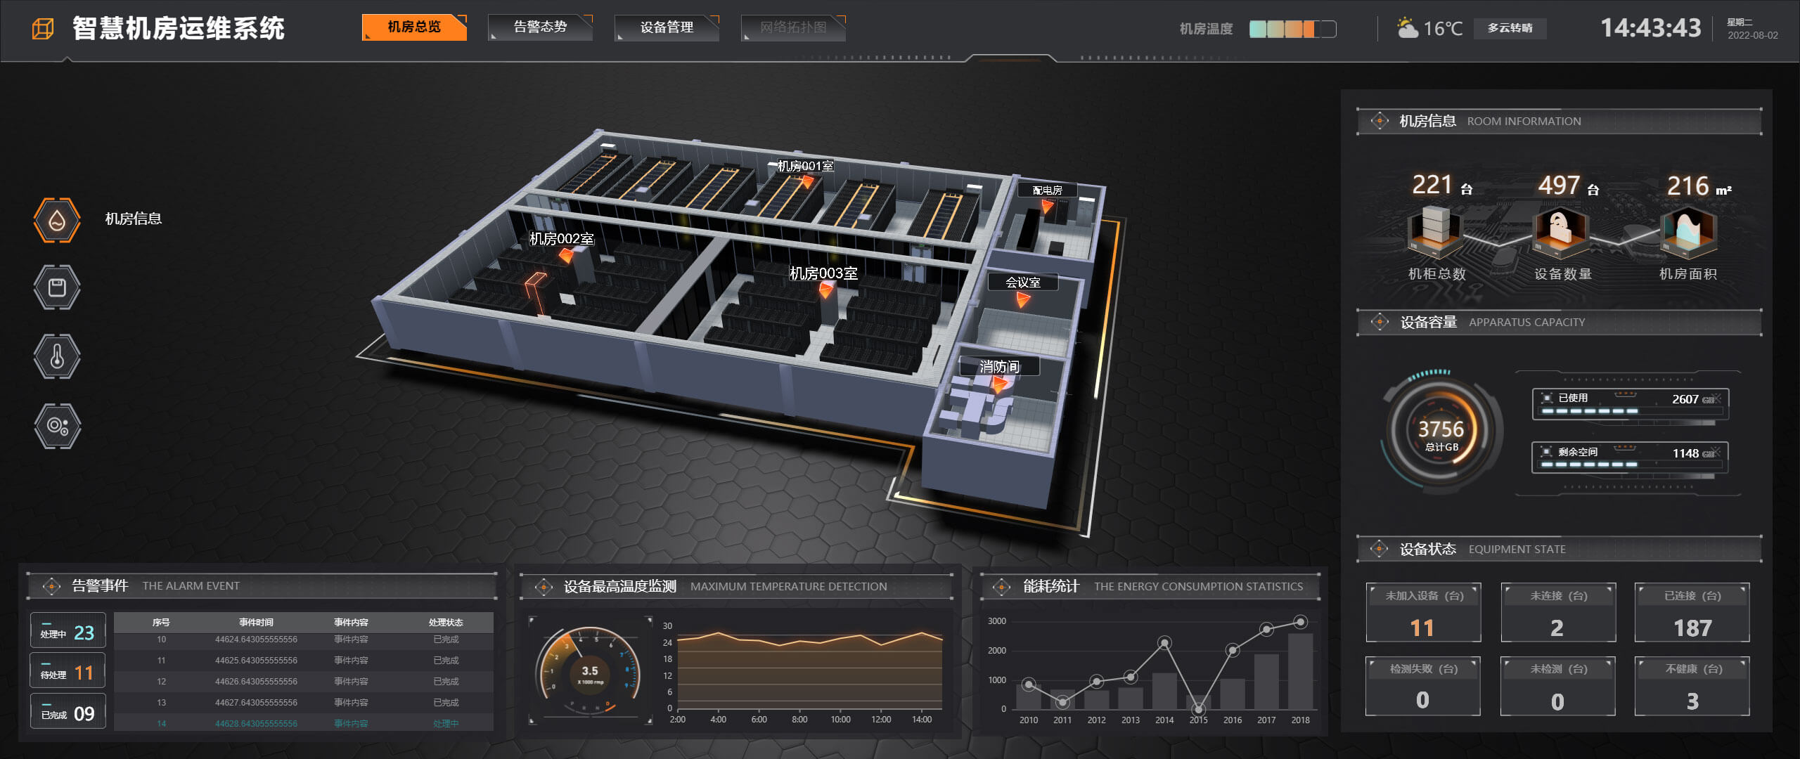Click the room temperature color gauge bar
1800x759 pixels.
tap(1292, 29)
